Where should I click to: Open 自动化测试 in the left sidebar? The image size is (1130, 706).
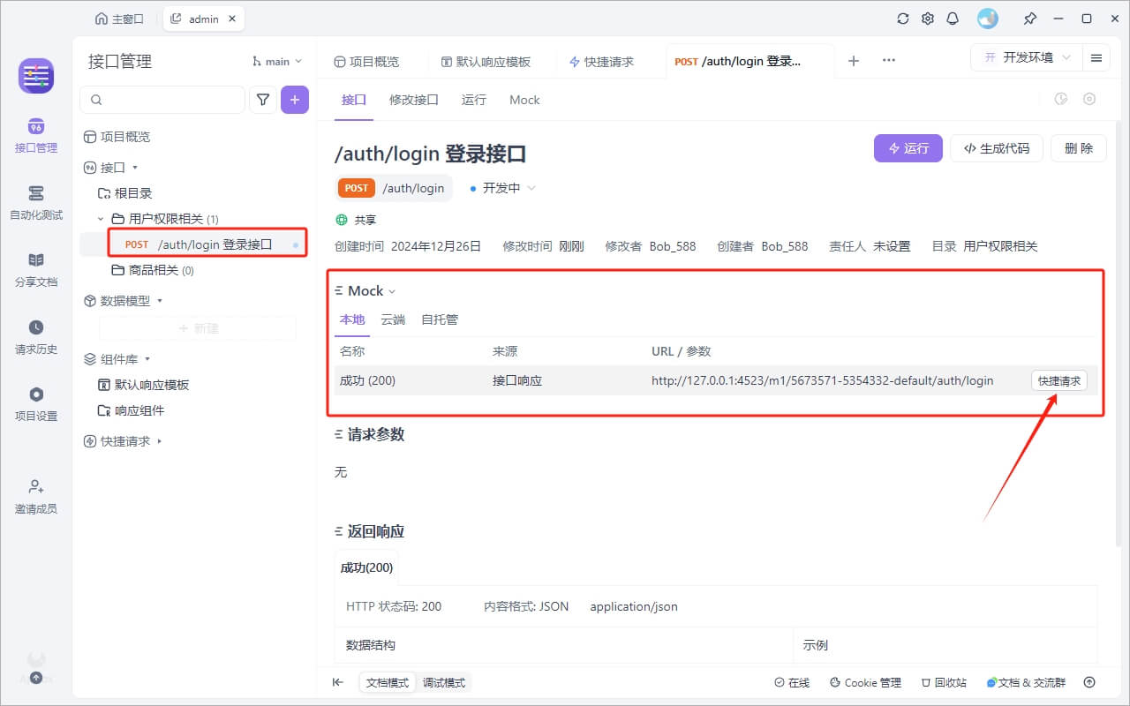[36, 202]
